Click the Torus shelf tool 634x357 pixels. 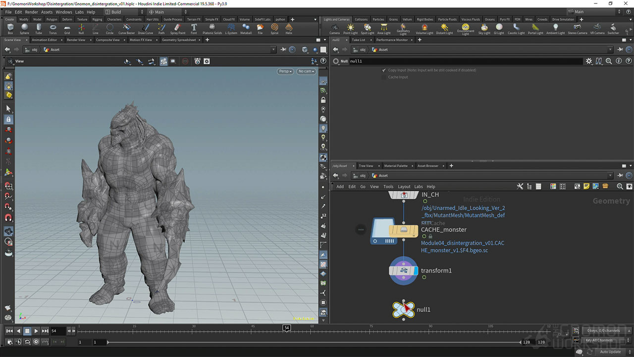53,29
